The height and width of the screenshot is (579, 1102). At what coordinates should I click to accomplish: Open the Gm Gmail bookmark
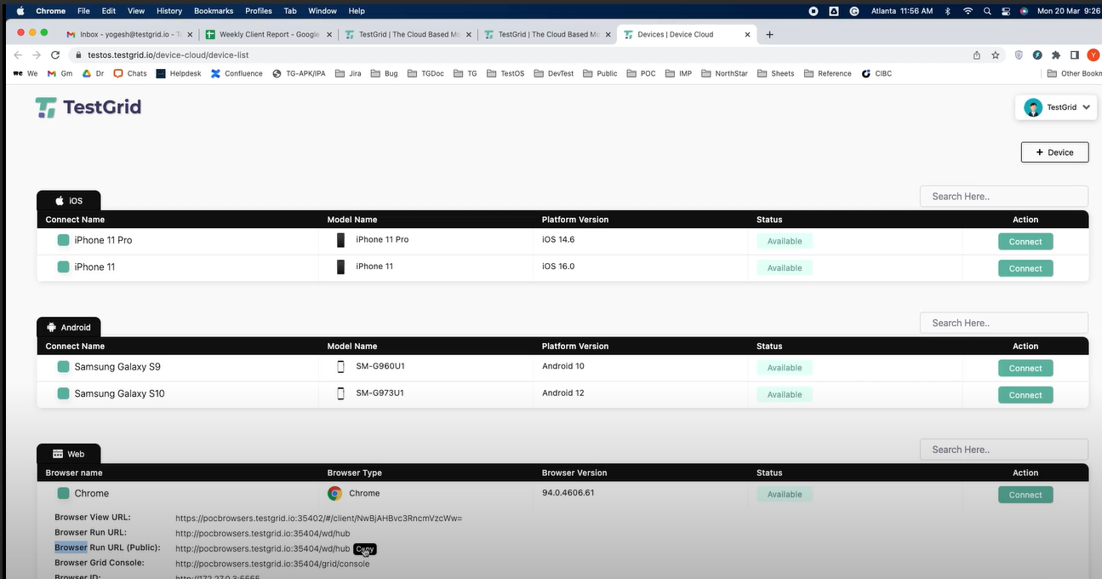[60, 73]
